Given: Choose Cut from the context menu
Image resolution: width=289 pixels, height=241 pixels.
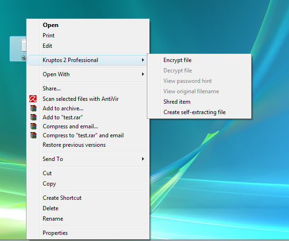Looking at the screenshot, I should pyautogui.click(x=88, y=173).
